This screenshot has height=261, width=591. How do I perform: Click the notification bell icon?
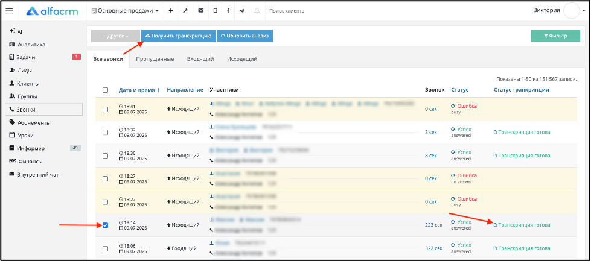click(x=257, y=11)
